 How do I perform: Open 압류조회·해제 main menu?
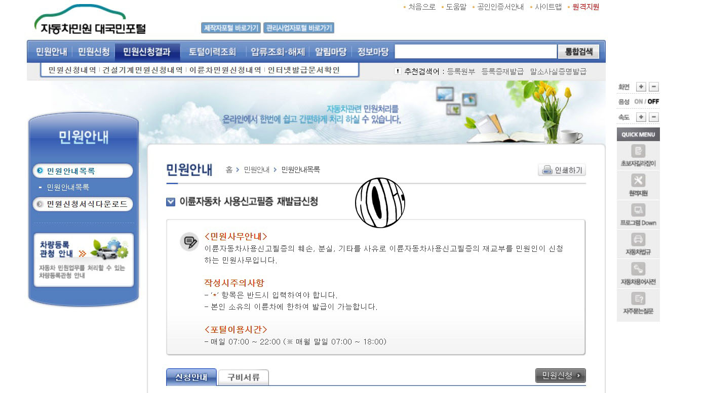[278, 52]
